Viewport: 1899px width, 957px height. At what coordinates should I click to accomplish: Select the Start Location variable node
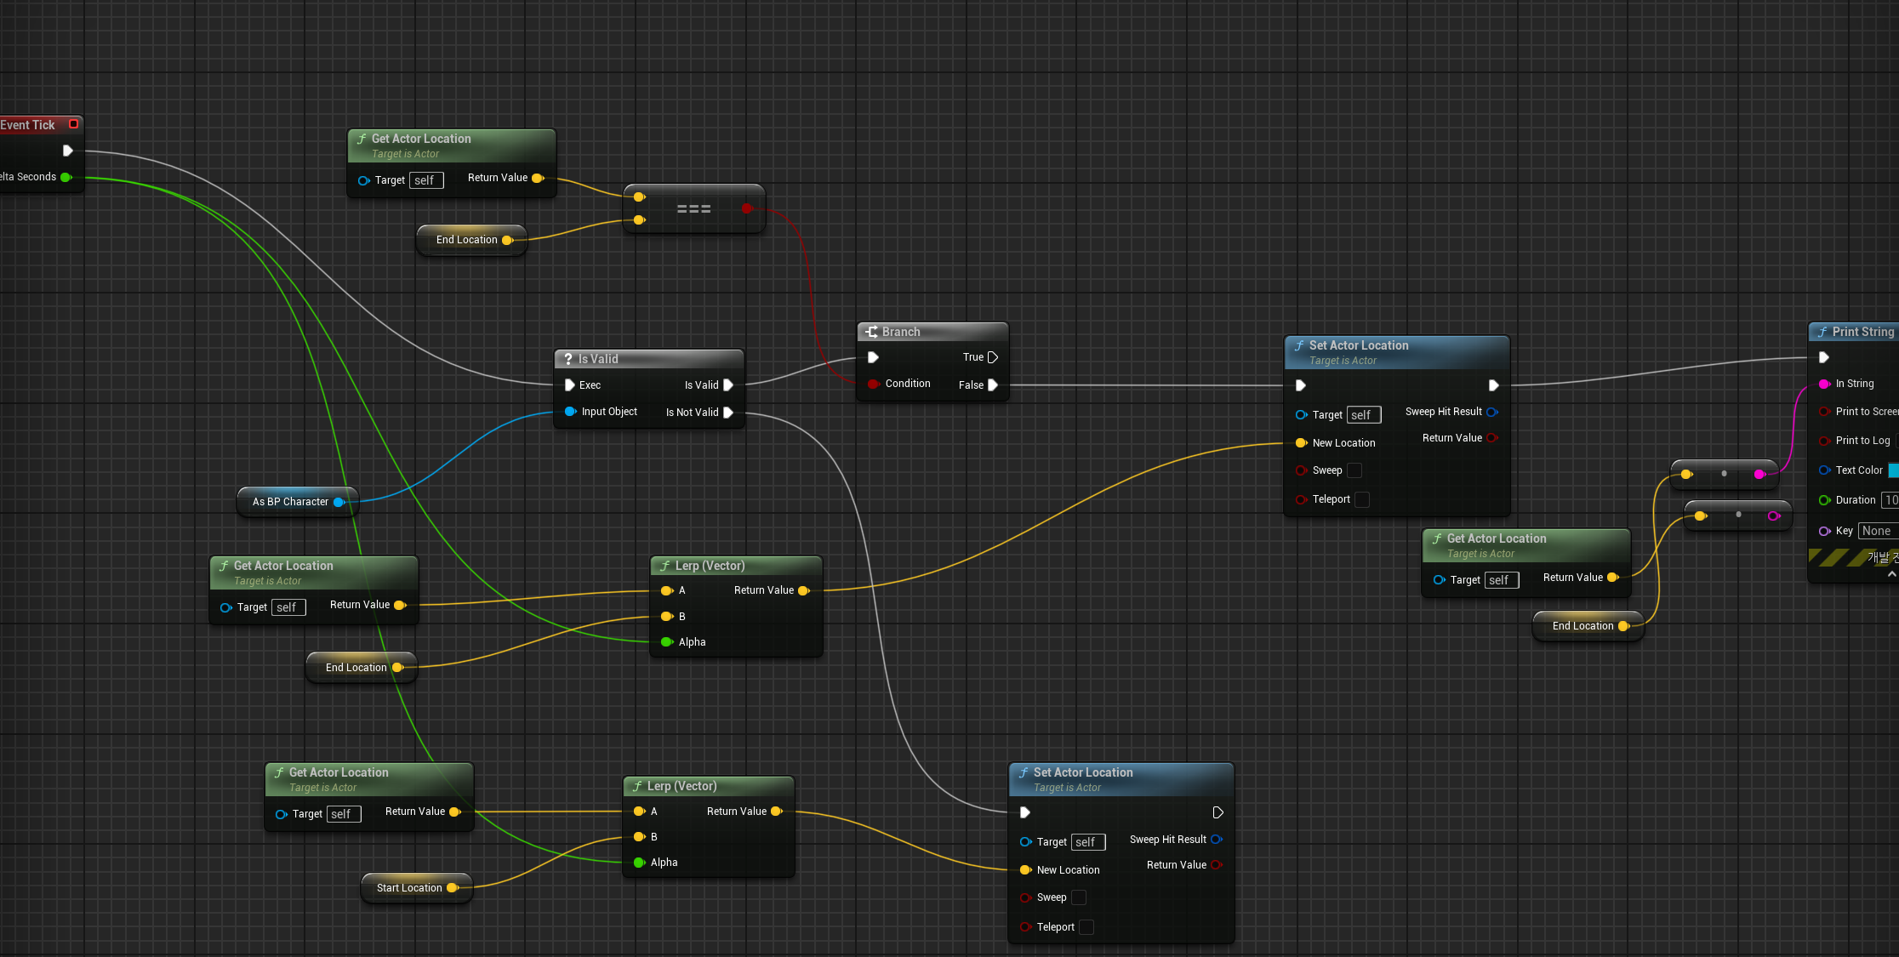tap(409, 888)
